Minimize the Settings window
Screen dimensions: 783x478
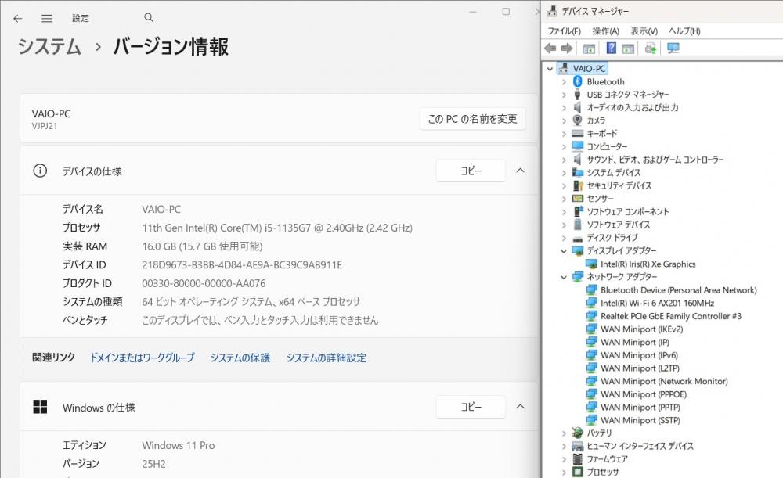[x=473, y=12]
